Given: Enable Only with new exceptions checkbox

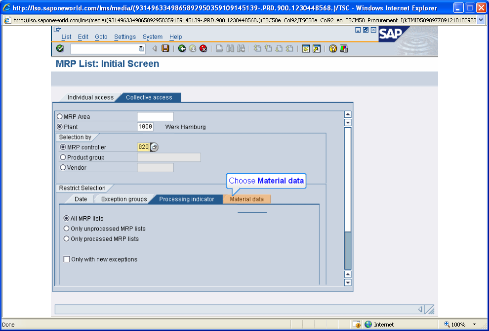Looking at the screenshot, I should tap(66, 259).
